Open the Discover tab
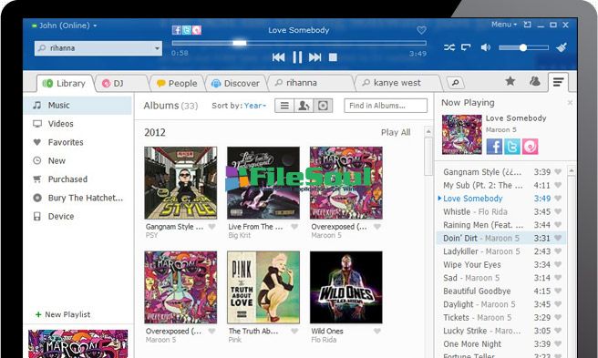598x358 pixels. [236, 83]
